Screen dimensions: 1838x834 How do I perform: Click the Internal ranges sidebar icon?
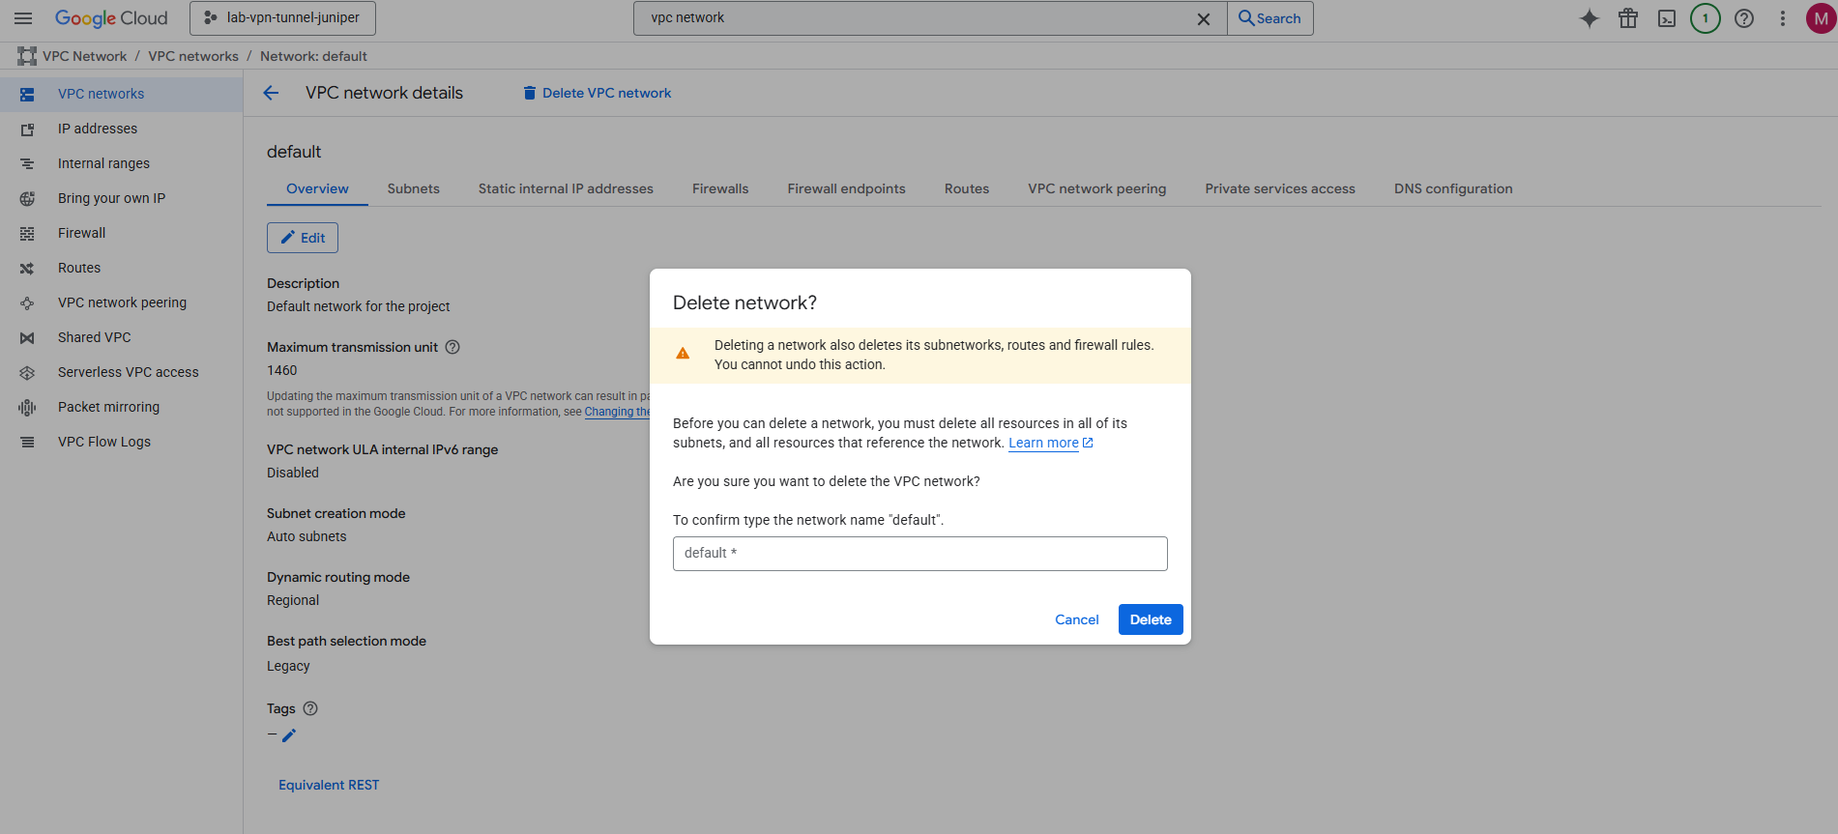27,163
